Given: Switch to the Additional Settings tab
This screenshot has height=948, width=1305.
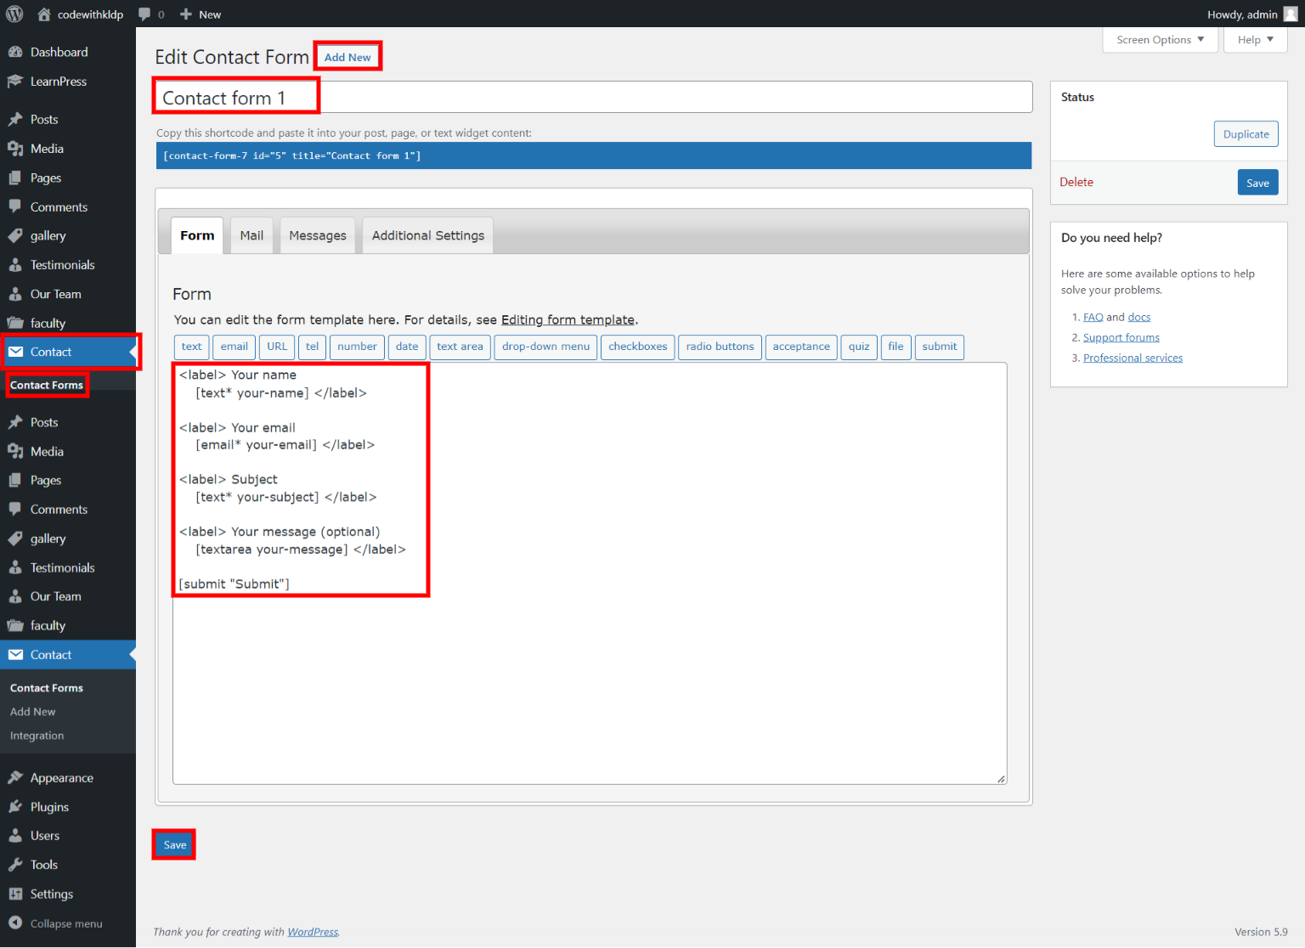Looking at the screenshot, I should (x=427, y=235).
